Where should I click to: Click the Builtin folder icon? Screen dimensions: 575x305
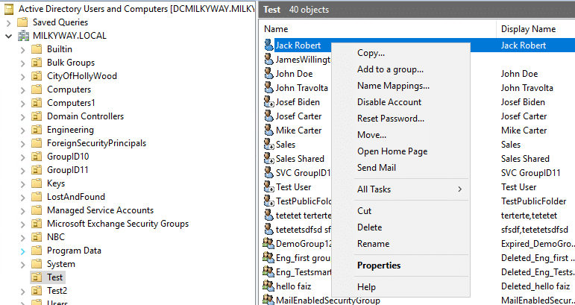click(x=37, y=49)
